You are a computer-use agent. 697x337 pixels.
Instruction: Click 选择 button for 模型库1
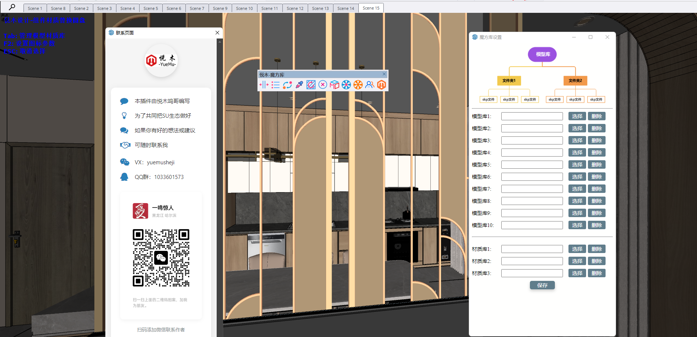577,116
